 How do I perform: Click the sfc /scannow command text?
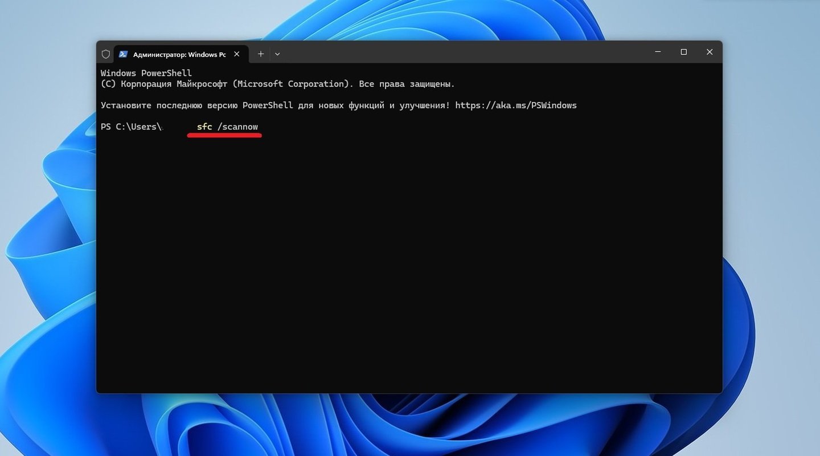point(227,127)
